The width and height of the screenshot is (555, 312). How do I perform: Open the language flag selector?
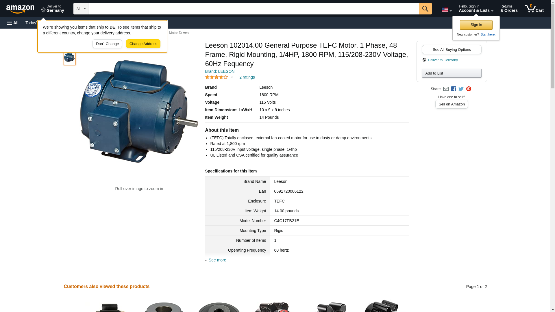(446, 10)
